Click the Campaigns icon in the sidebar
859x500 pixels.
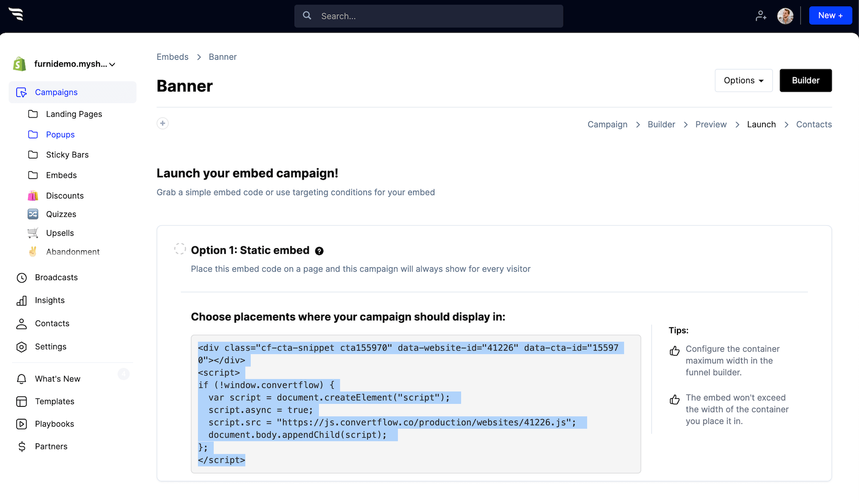click(x=21, y=92)
